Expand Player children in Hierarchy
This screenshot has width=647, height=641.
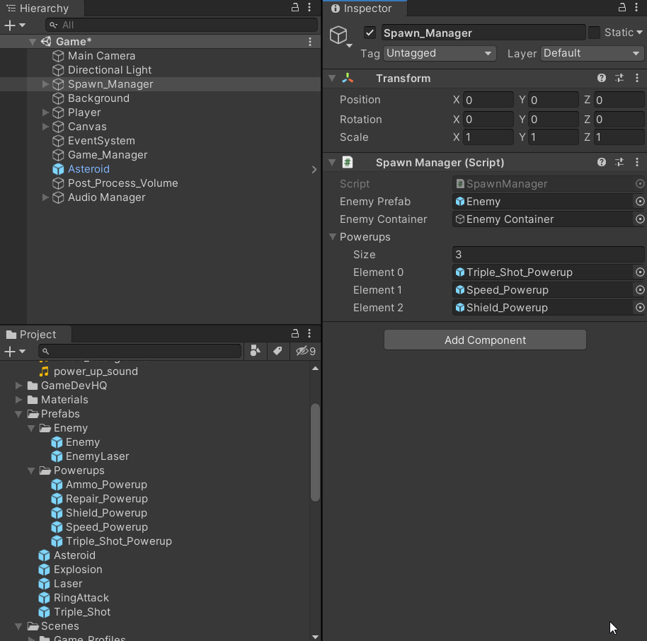coord(45,112)
